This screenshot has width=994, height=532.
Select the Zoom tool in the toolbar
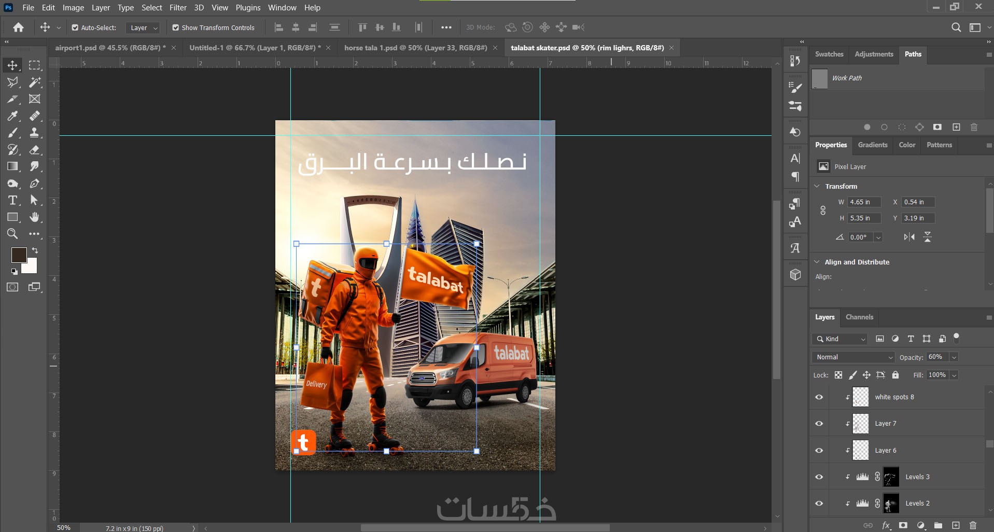coord(12,234)
